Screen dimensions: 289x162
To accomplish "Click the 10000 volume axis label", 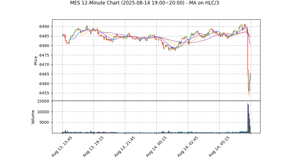I will (43, 112).
